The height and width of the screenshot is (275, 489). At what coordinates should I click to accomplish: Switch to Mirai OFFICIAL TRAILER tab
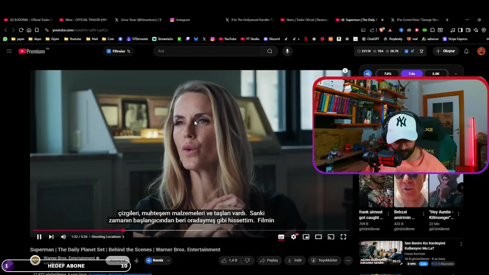tap(83, 20)
